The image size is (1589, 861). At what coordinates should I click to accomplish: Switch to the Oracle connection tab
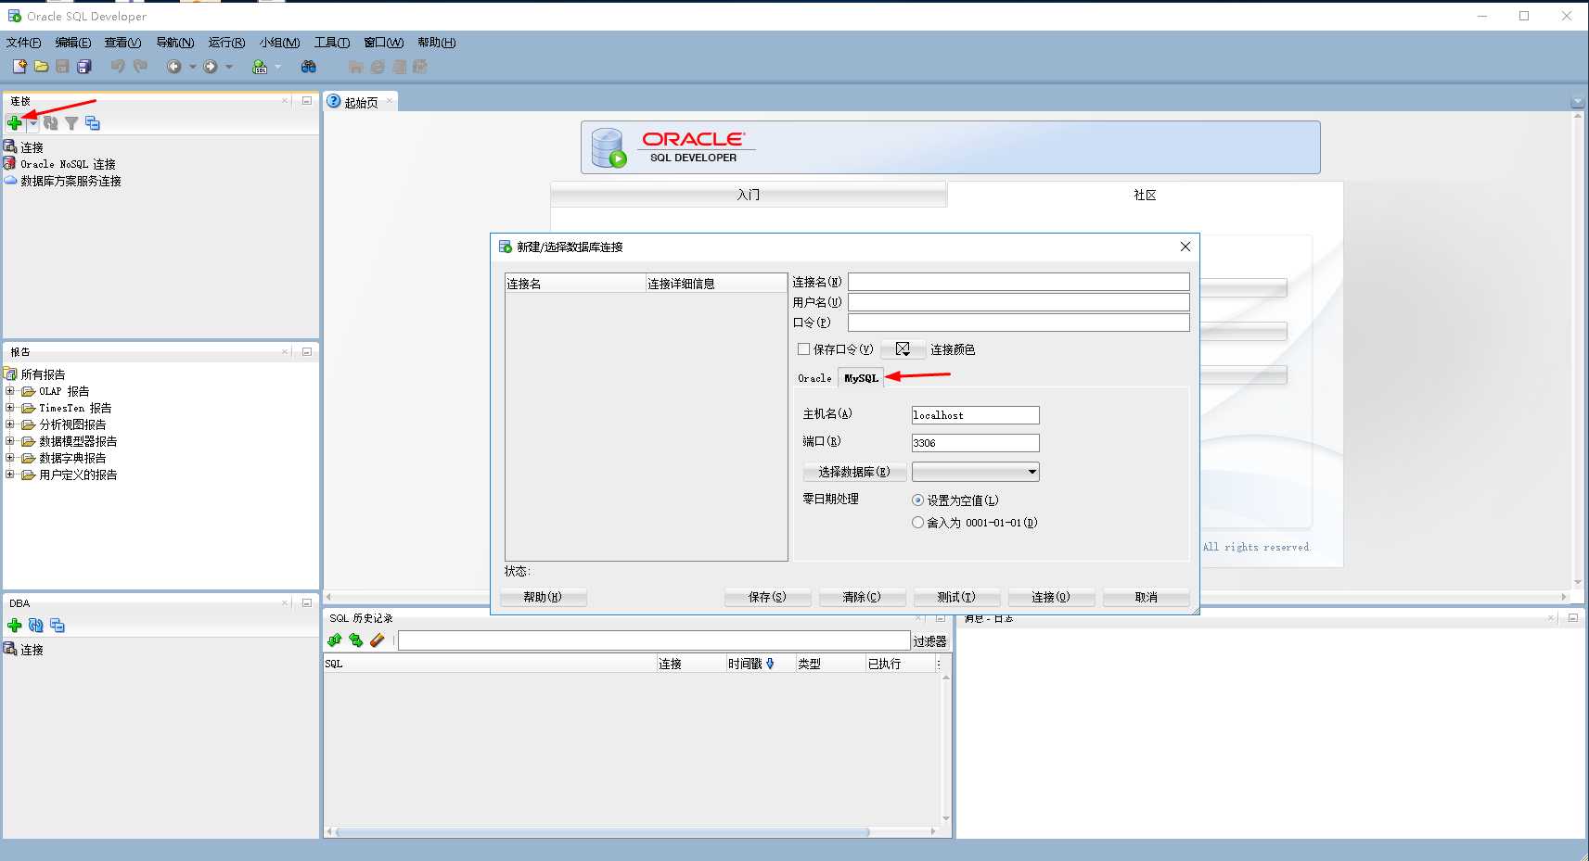click(x=814, y=378)
